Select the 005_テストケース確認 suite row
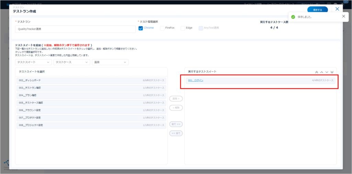Image resolution: width=352 pixels, height=174 pixels. click(91, 102)
